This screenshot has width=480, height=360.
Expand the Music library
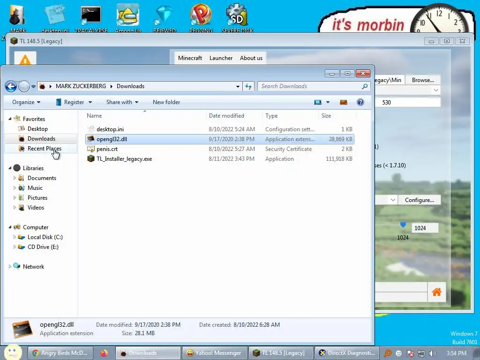[15, 187]
